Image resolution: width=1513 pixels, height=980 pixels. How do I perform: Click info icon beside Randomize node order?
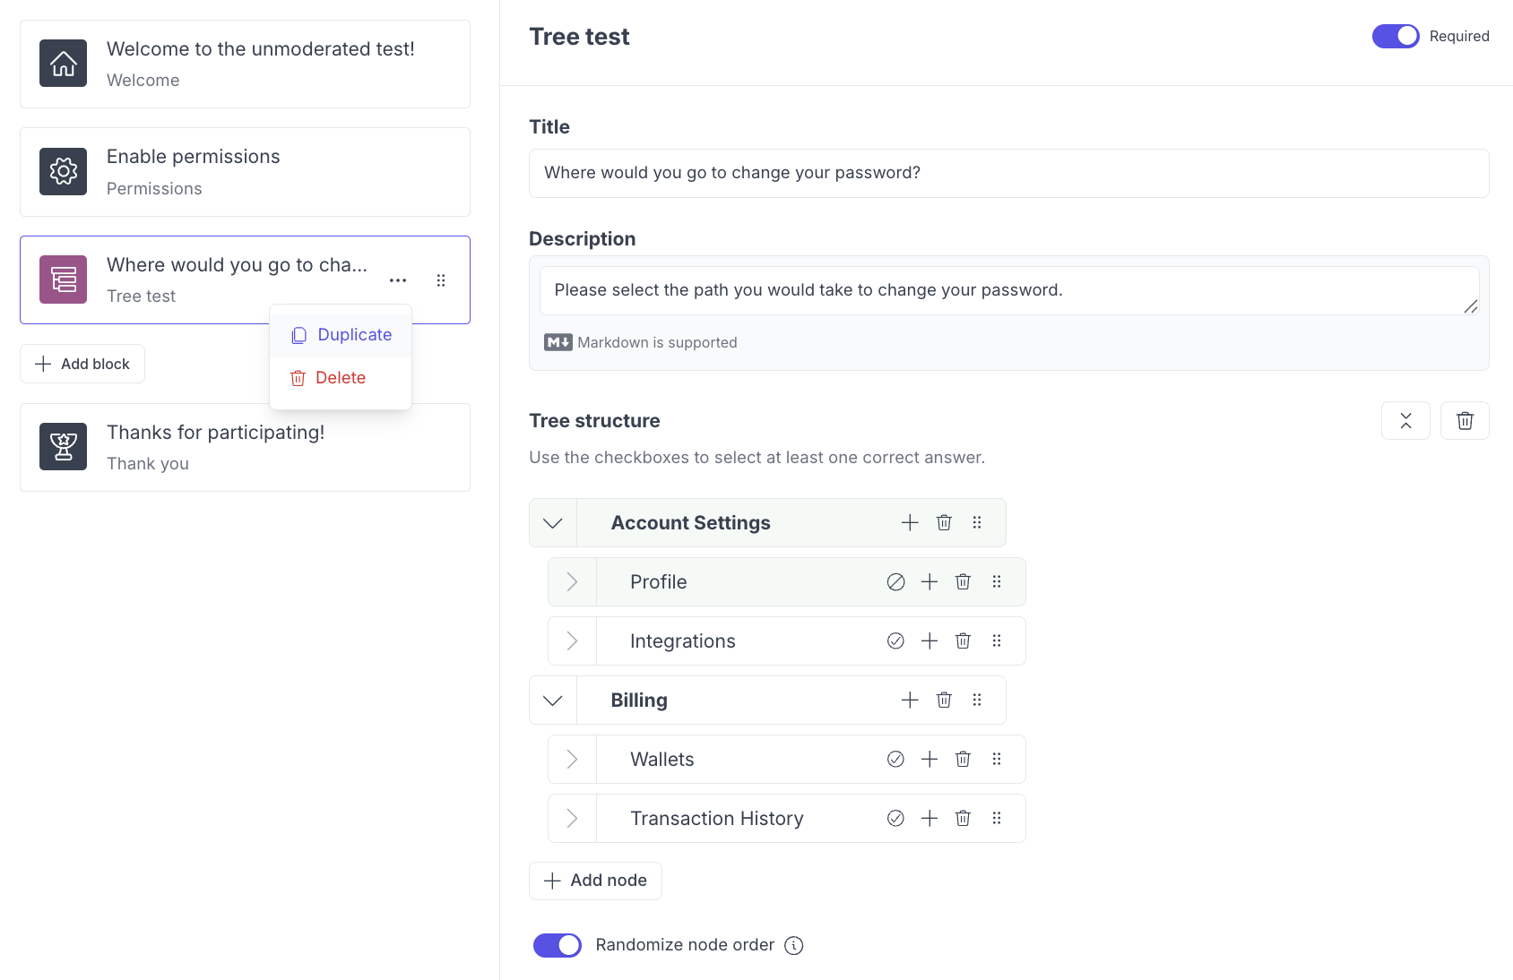coord(794,946)
